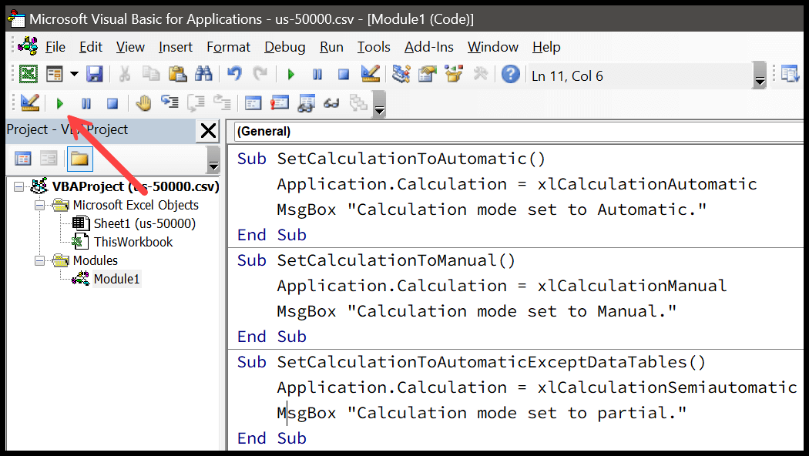
Task: Open the Insert object dropdown arrow
Action: pyautogui.click(x=74, y=74)
